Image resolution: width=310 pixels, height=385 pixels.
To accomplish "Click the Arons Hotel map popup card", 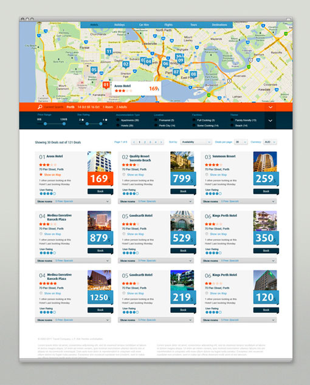I will click(x=136, y=89).
